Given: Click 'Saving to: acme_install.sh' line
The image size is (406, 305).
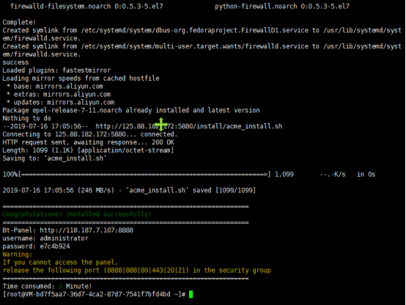Looking at the screenshot, I should pos(54,158).
